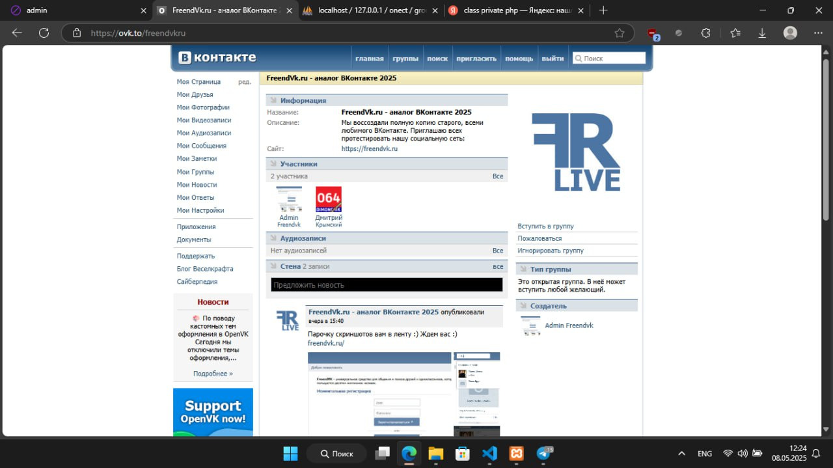Open помощь in the header menu

519,59
